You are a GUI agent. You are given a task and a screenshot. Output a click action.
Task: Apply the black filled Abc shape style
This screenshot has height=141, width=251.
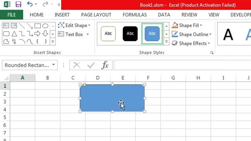point(130,34)
